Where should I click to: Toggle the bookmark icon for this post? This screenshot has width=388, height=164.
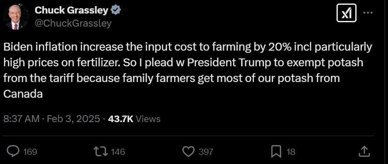click(276, 151)
